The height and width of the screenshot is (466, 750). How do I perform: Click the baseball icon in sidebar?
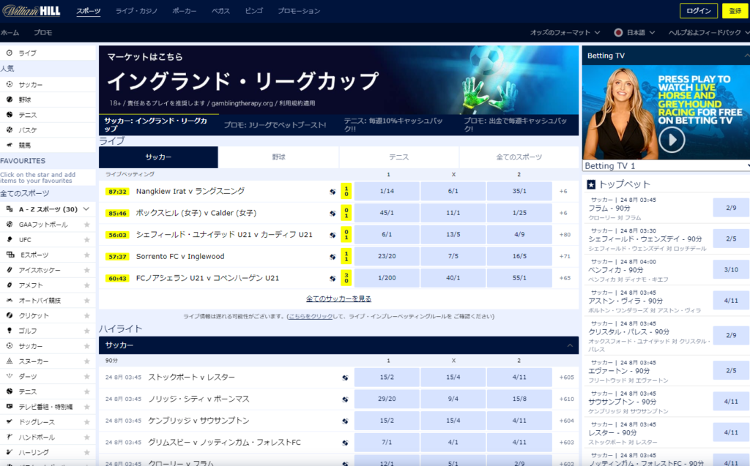9,99
